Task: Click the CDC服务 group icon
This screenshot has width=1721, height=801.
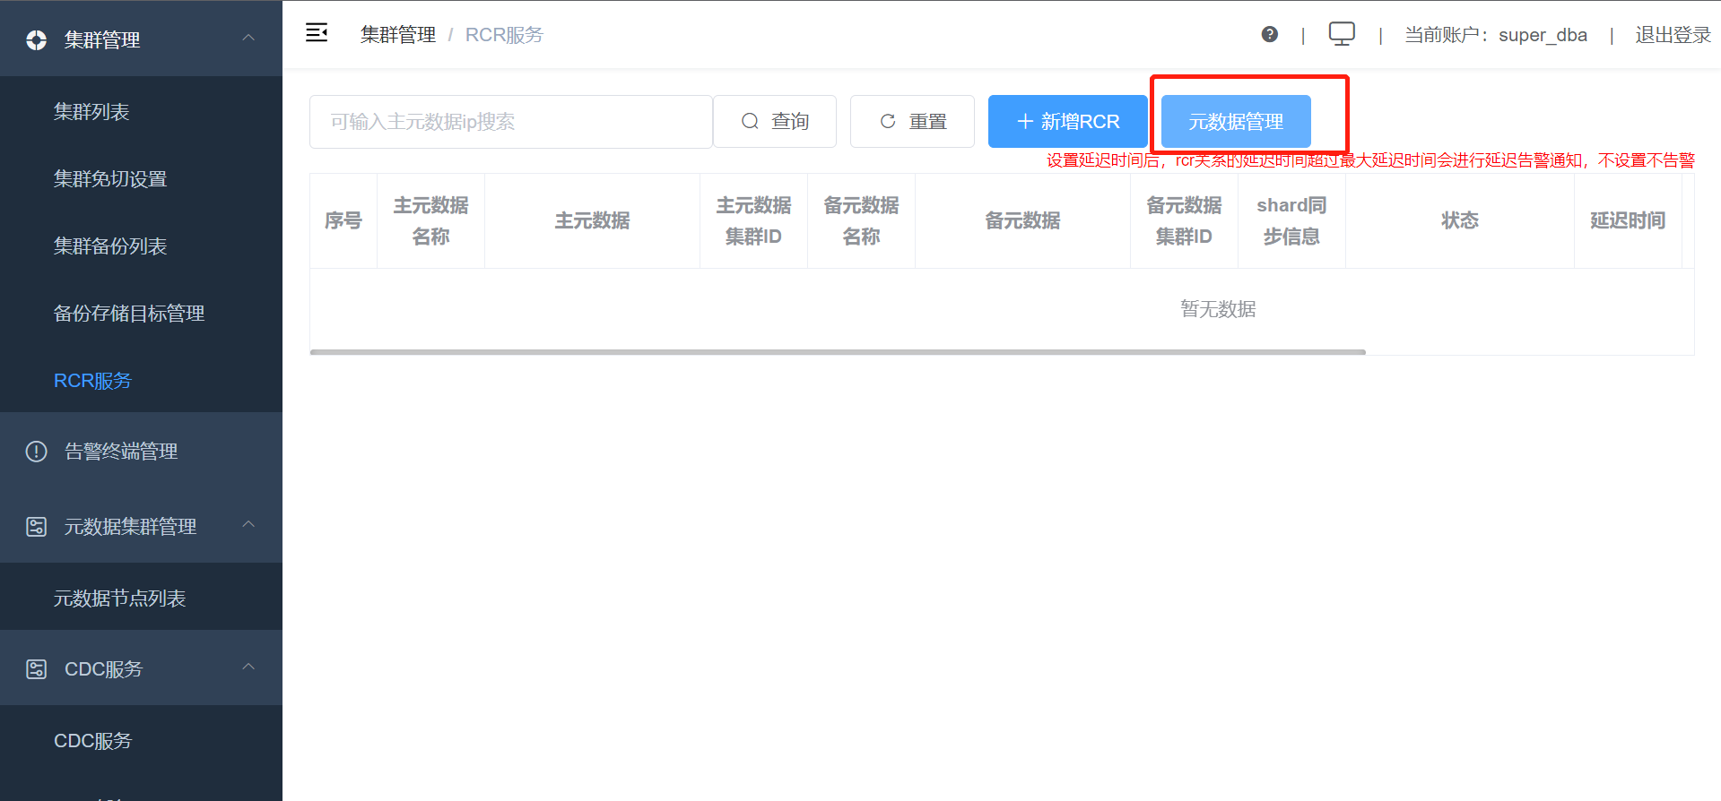Action: 36,669
